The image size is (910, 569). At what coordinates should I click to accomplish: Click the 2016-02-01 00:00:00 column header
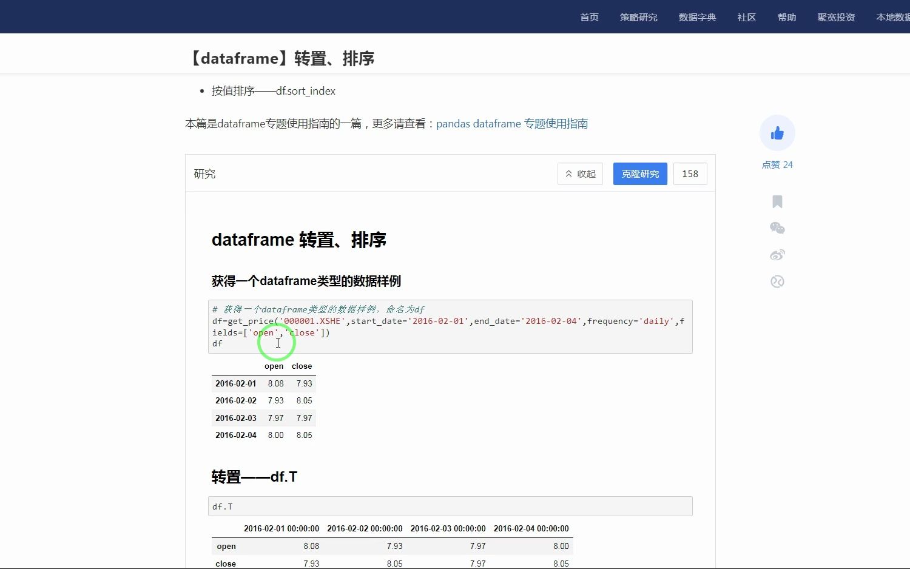[281, 528]
